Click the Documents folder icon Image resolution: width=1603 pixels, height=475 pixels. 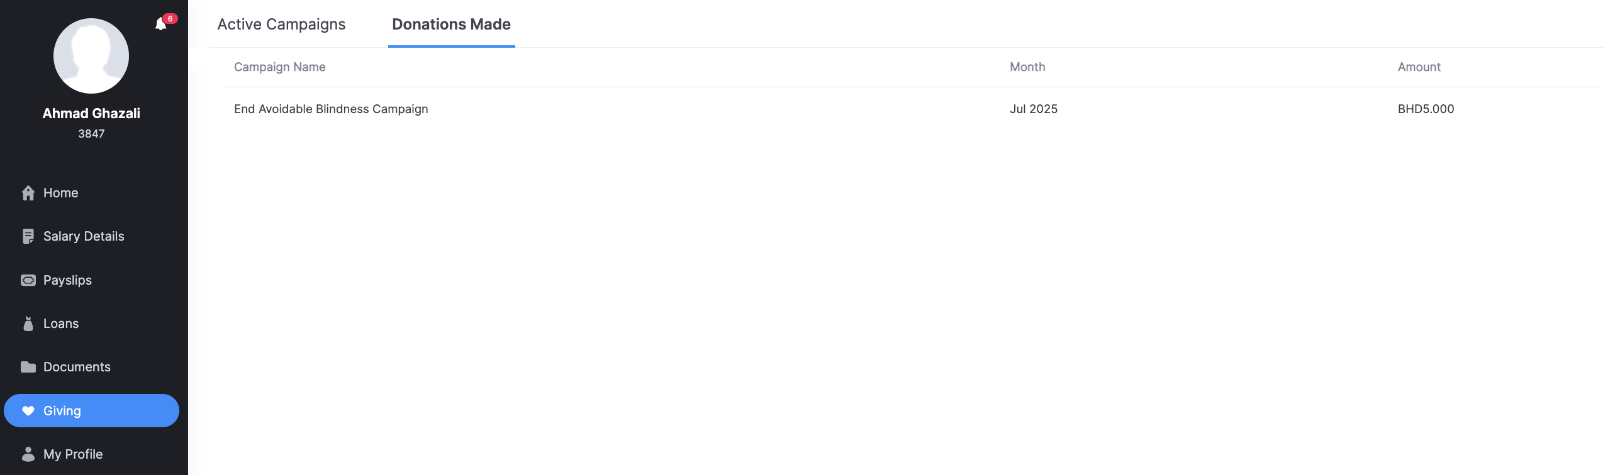[x=28, y=367]
